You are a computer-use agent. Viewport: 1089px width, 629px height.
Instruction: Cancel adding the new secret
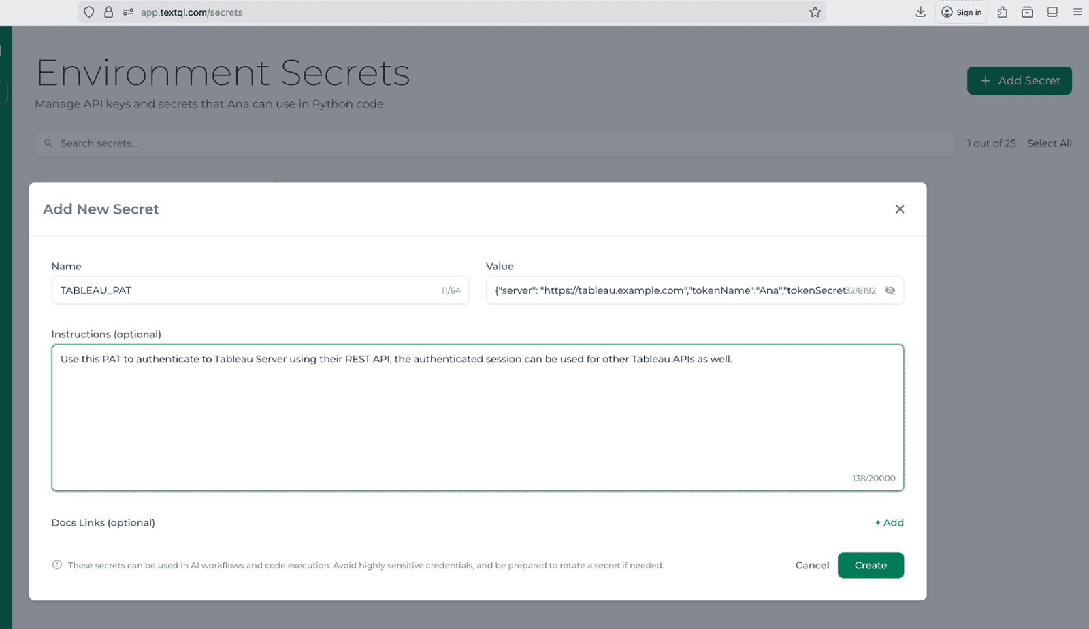[x=811, y=565]
